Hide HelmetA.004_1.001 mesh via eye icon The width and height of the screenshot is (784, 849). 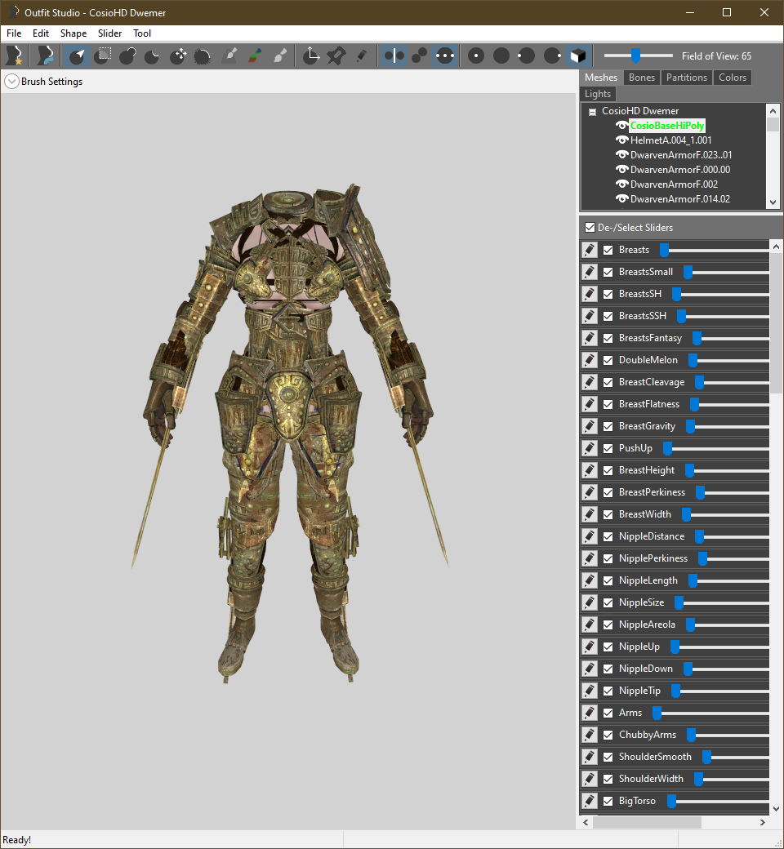point(622,140)
